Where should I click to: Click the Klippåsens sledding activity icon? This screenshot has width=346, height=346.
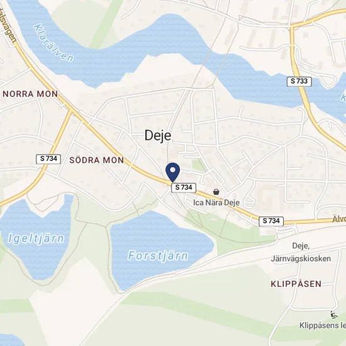click(x=334, y=315)
